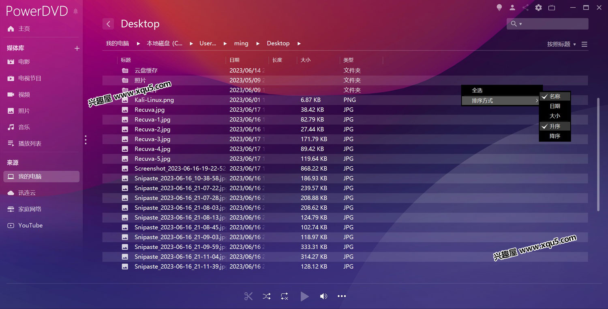Select 升序 ascending order
This screenshot has width=608, height=309.
(555, 126)
